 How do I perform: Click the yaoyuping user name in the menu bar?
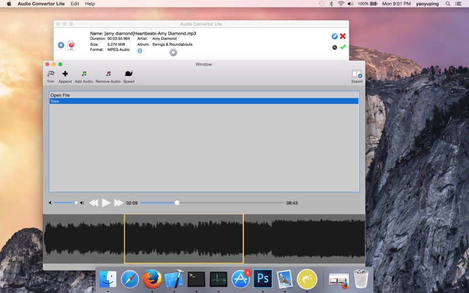point(427,4)
